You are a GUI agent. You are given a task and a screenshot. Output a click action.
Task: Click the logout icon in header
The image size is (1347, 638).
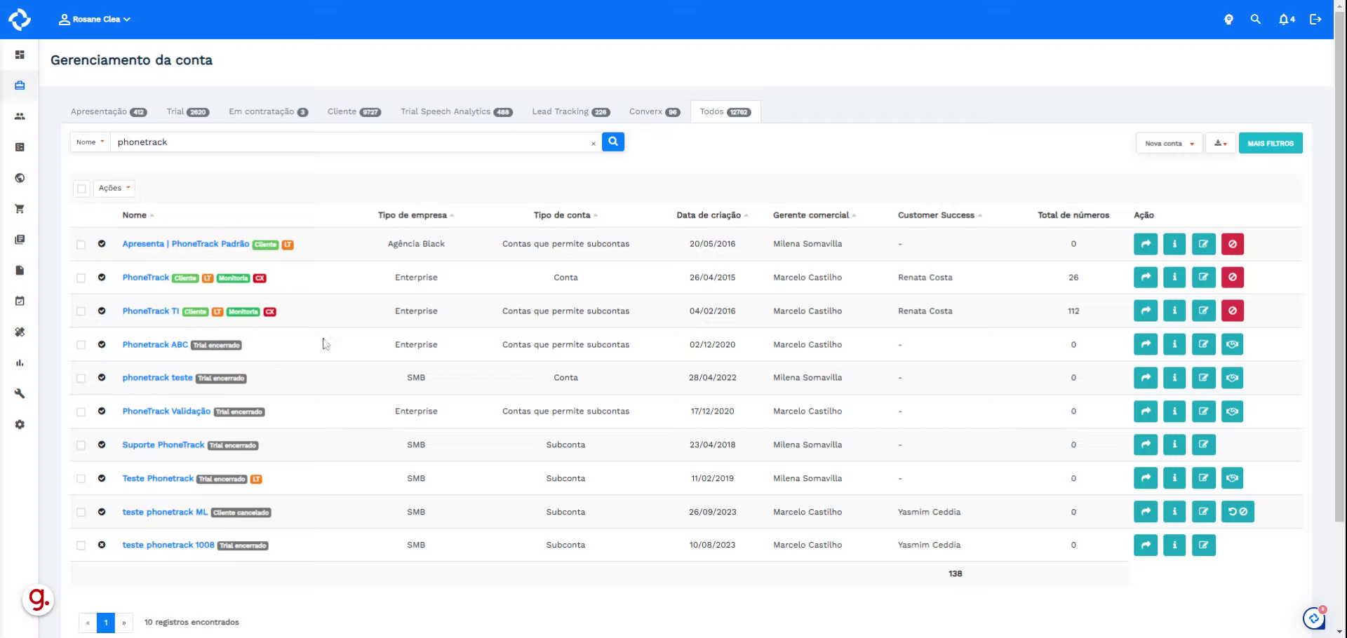pos(1315,20)
